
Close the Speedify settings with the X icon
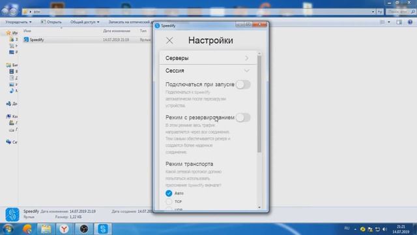pyautogui.click(x=169, y=40)
